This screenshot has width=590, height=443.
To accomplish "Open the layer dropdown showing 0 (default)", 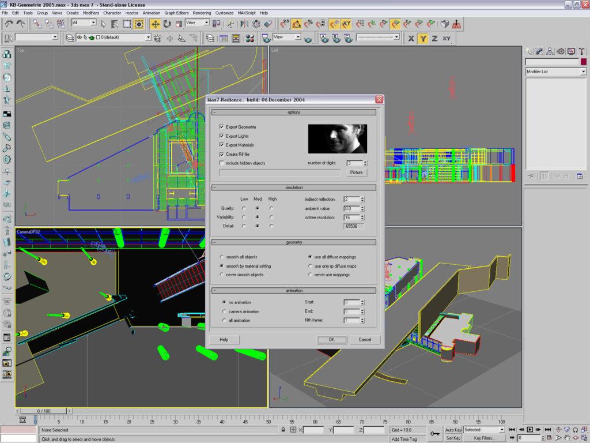I will [x=147, y=37].
